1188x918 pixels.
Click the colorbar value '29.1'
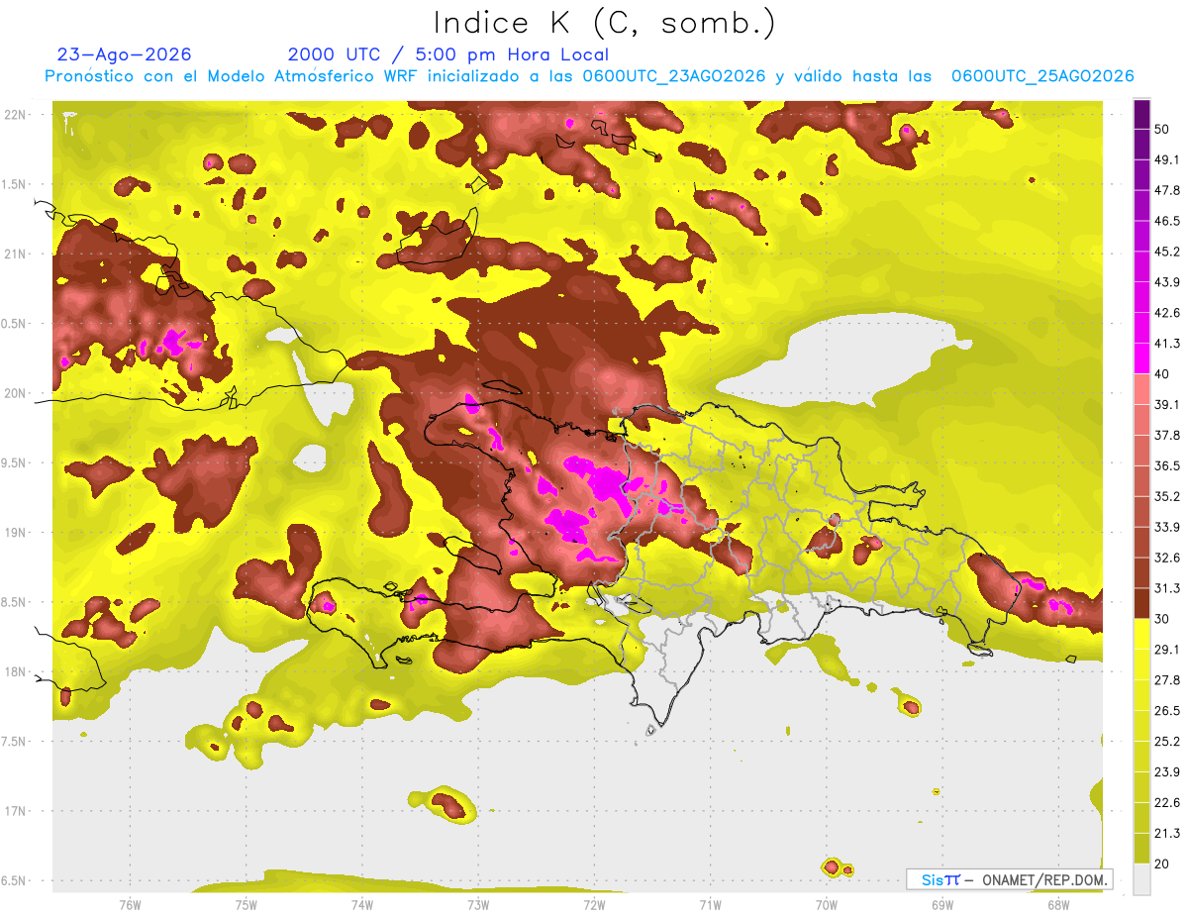(x=1166, y=650)
